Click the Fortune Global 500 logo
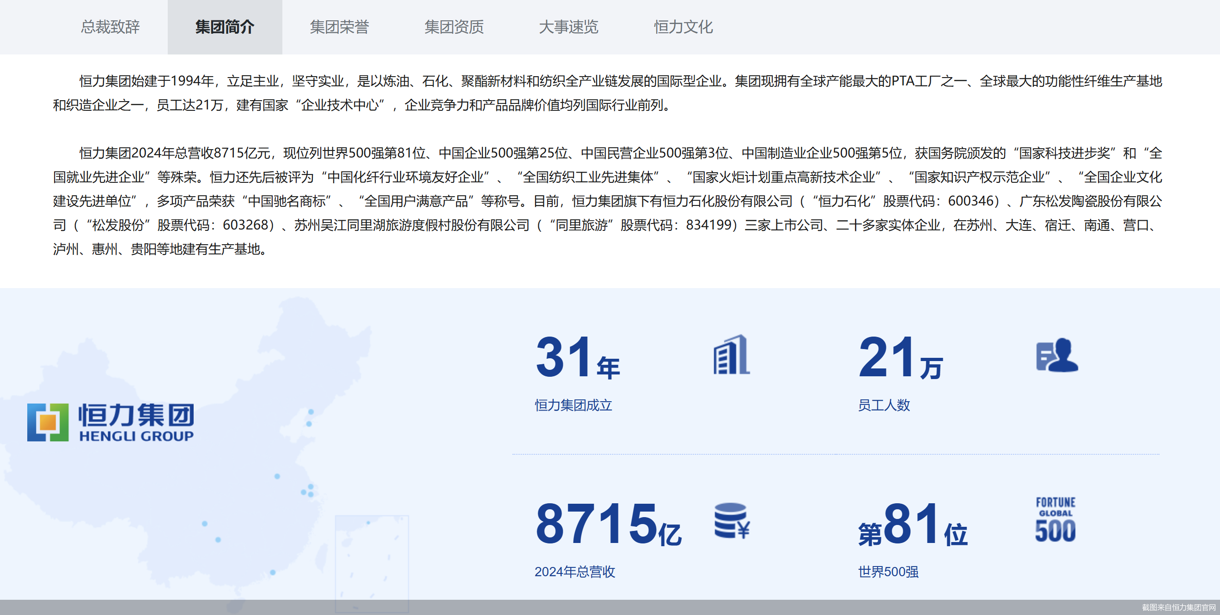Image resolution: width=1220 pixels, height=615 pixels. (1055, 519)
